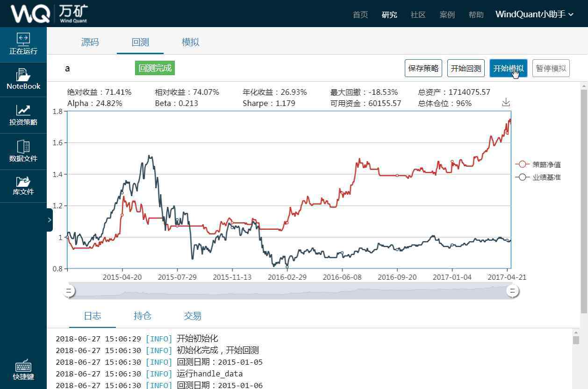Open the 正在运行 sidebar icon
588x389 pixels.
pos(23,44)
